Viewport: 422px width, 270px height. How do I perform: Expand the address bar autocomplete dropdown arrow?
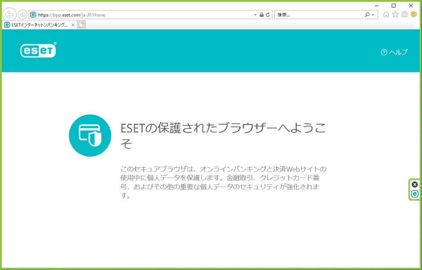(255, 14)
